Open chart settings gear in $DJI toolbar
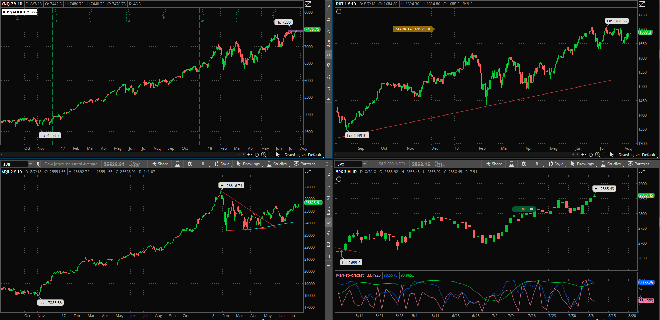660x320 pixels. tap(190, 164)
